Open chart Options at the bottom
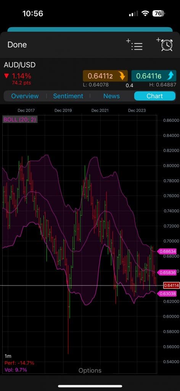Image resolution: width=180 pixels, height=391 pixels. tap(90, 370)
